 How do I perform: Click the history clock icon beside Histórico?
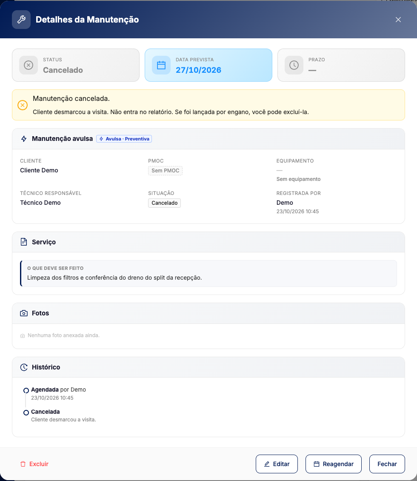[24, 367]
